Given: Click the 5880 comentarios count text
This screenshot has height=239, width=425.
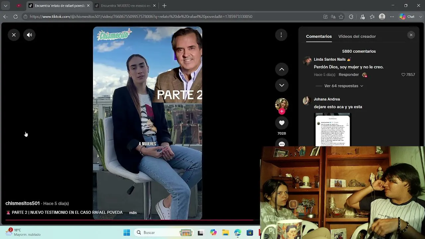Looking at the screenshot, I should coord(359,51).
